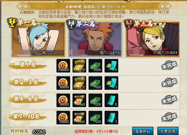
Task: Select the teal ticket x5 in rank 4–6 row
Action: (111, 100)
